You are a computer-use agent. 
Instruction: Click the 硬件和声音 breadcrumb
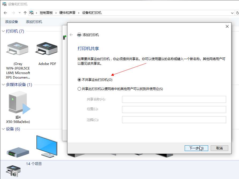coord(67,13)
